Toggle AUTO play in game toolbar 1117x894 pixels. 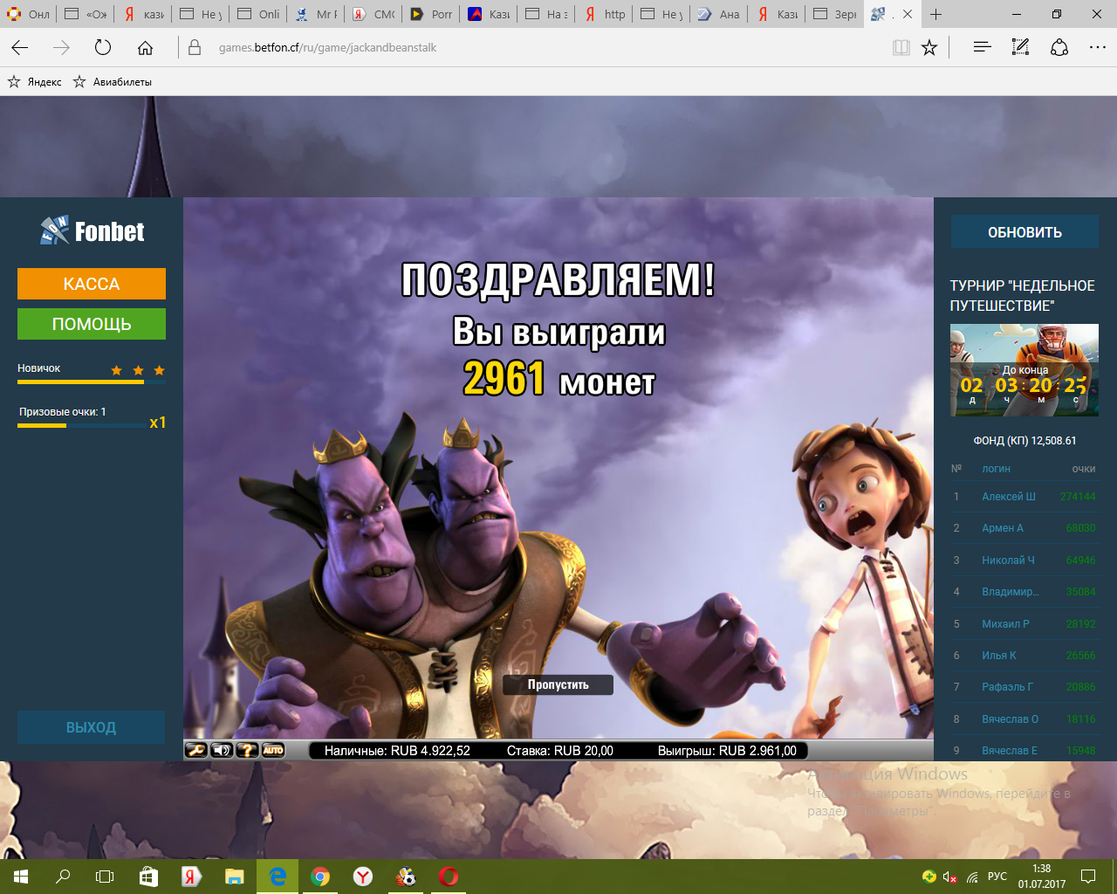pos(273,750)
